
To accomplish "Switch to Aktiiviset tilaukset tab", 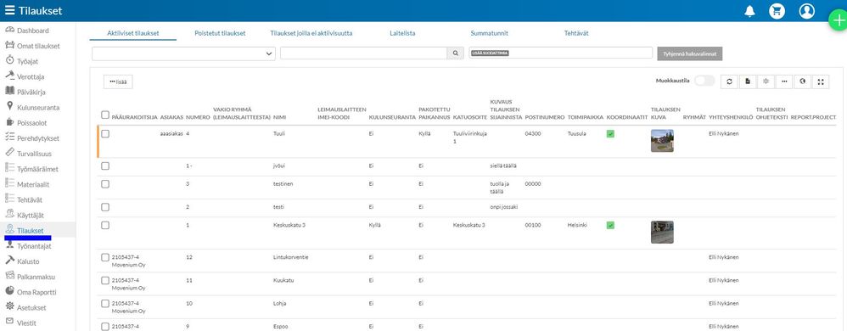I will click(133, 33).
